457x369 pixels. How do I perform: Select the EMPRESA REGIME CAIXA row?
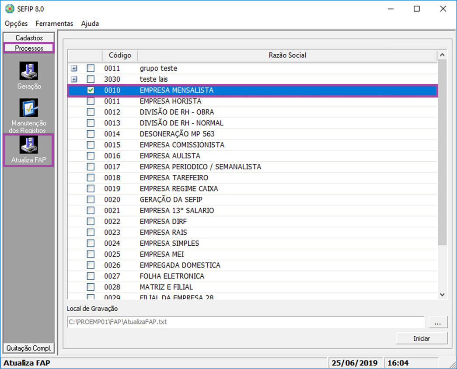pos(253,188)
